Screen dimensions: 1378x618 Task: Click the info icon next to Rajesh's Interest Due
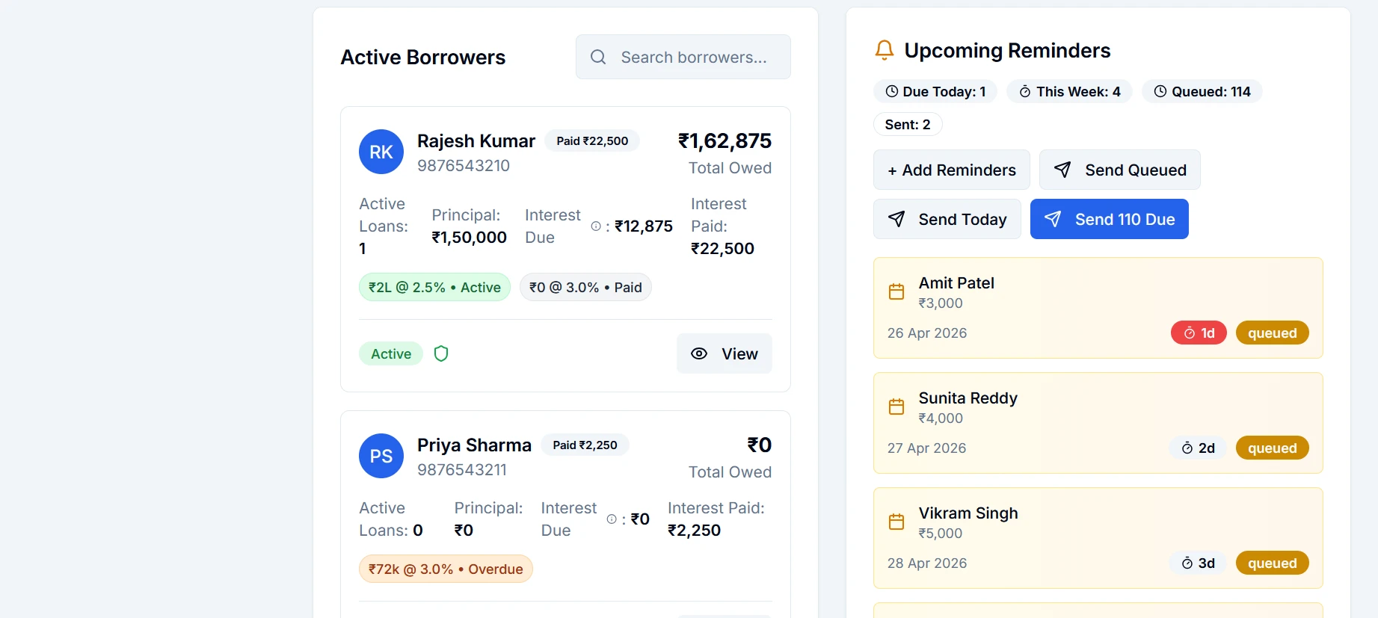pyautogui.click(x=596, y=226)
